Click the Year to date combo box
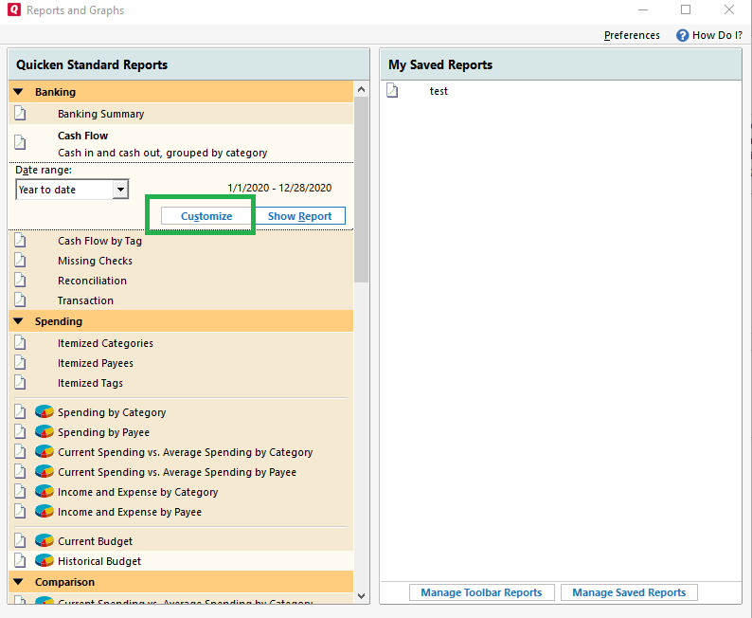752x618 pixels. 72,190
